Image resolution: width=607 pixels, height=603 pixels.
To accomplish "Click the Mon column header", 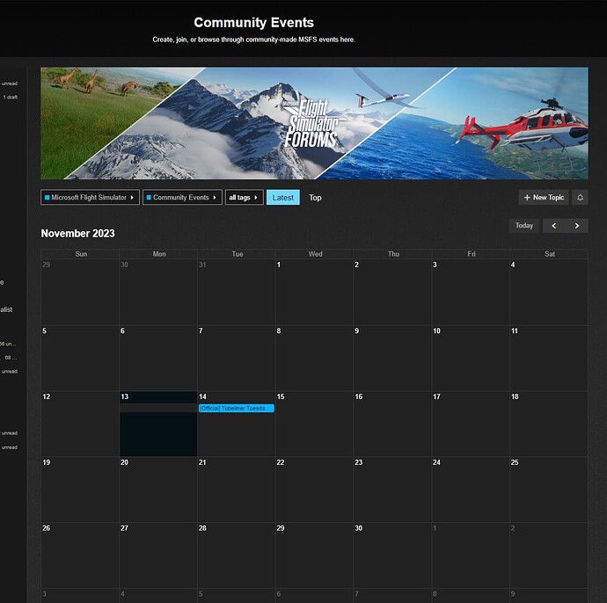I will point(159,254).
